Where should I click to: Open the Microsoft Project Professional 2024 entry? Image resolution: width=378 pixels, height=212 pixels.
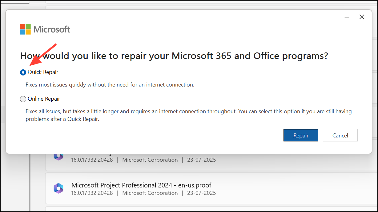tap(141, 185)
